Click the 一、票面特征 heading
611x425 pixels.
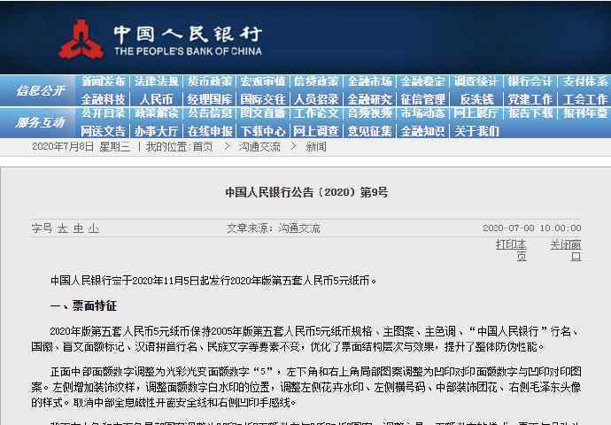tap(83, 305)
